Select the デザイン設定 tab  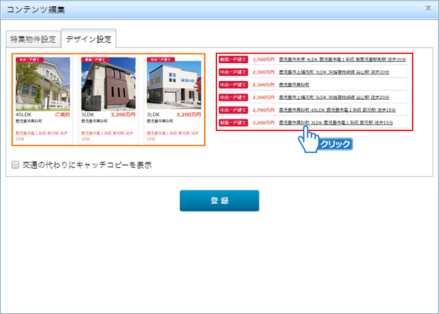[88, 39]
